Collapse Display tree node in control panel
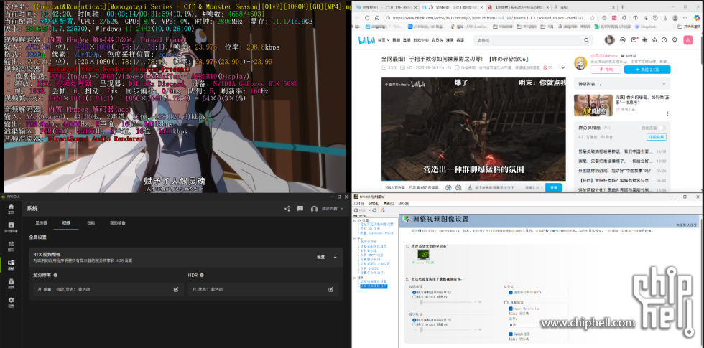 tap(354, 238)
